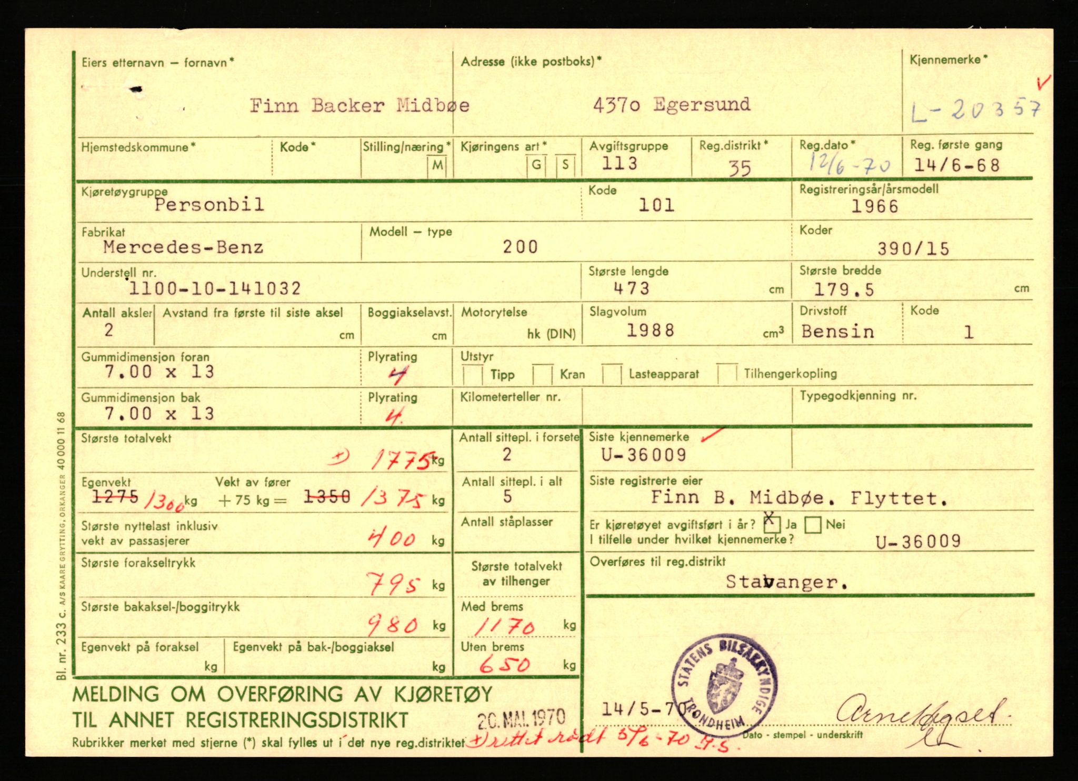Click stamped date 20. MAI 1970
Viewport: 1078px width, 781px height.
tap(521, 717)
